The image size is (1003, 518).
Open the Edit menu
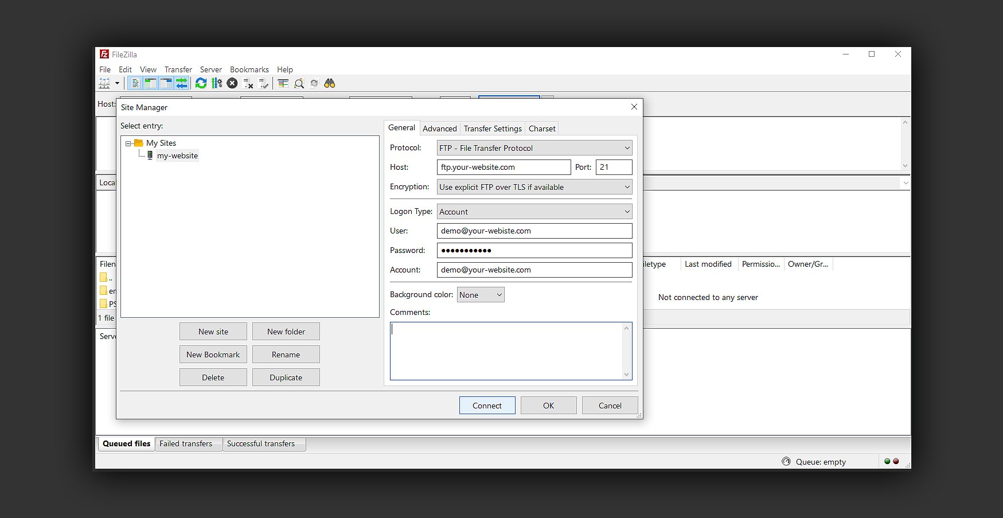tap(125, 69)
